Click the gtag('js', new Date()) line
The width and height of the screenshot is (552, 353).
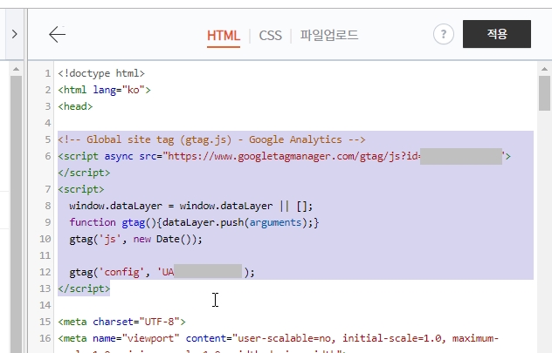point(136,239)
